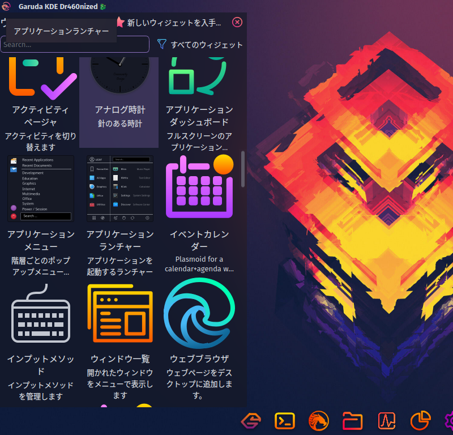Screen dimensions: 453x435
Task: Open the file manager folder dock icon
Action: point(352,420)
